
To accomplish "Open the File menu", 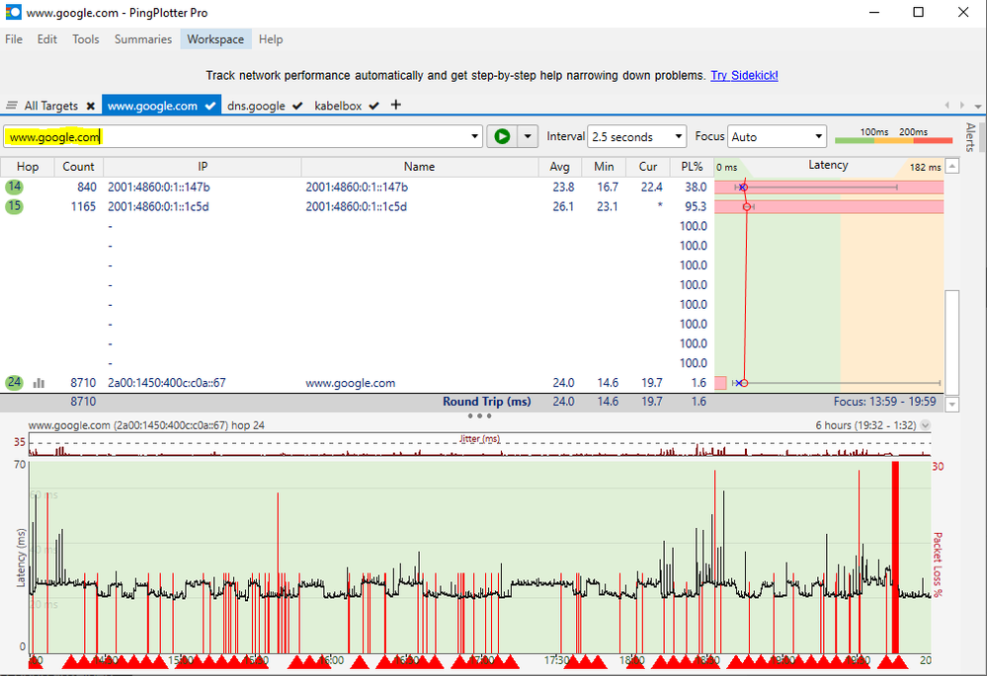I will (14, 39).
